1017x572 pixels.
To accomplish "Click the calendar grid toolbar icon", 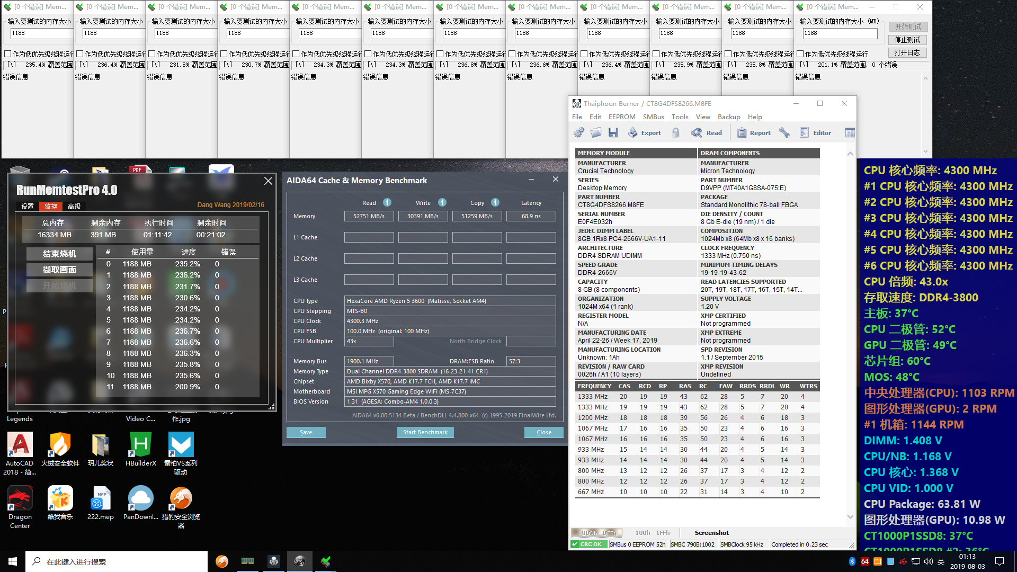I will pos(850,132).
